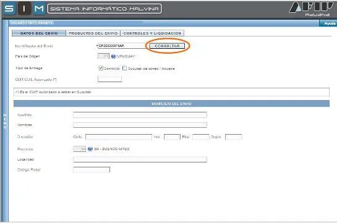Click the Apellido text field
Image resolution: width=337 pixels, height=223 pixels.
140,115
